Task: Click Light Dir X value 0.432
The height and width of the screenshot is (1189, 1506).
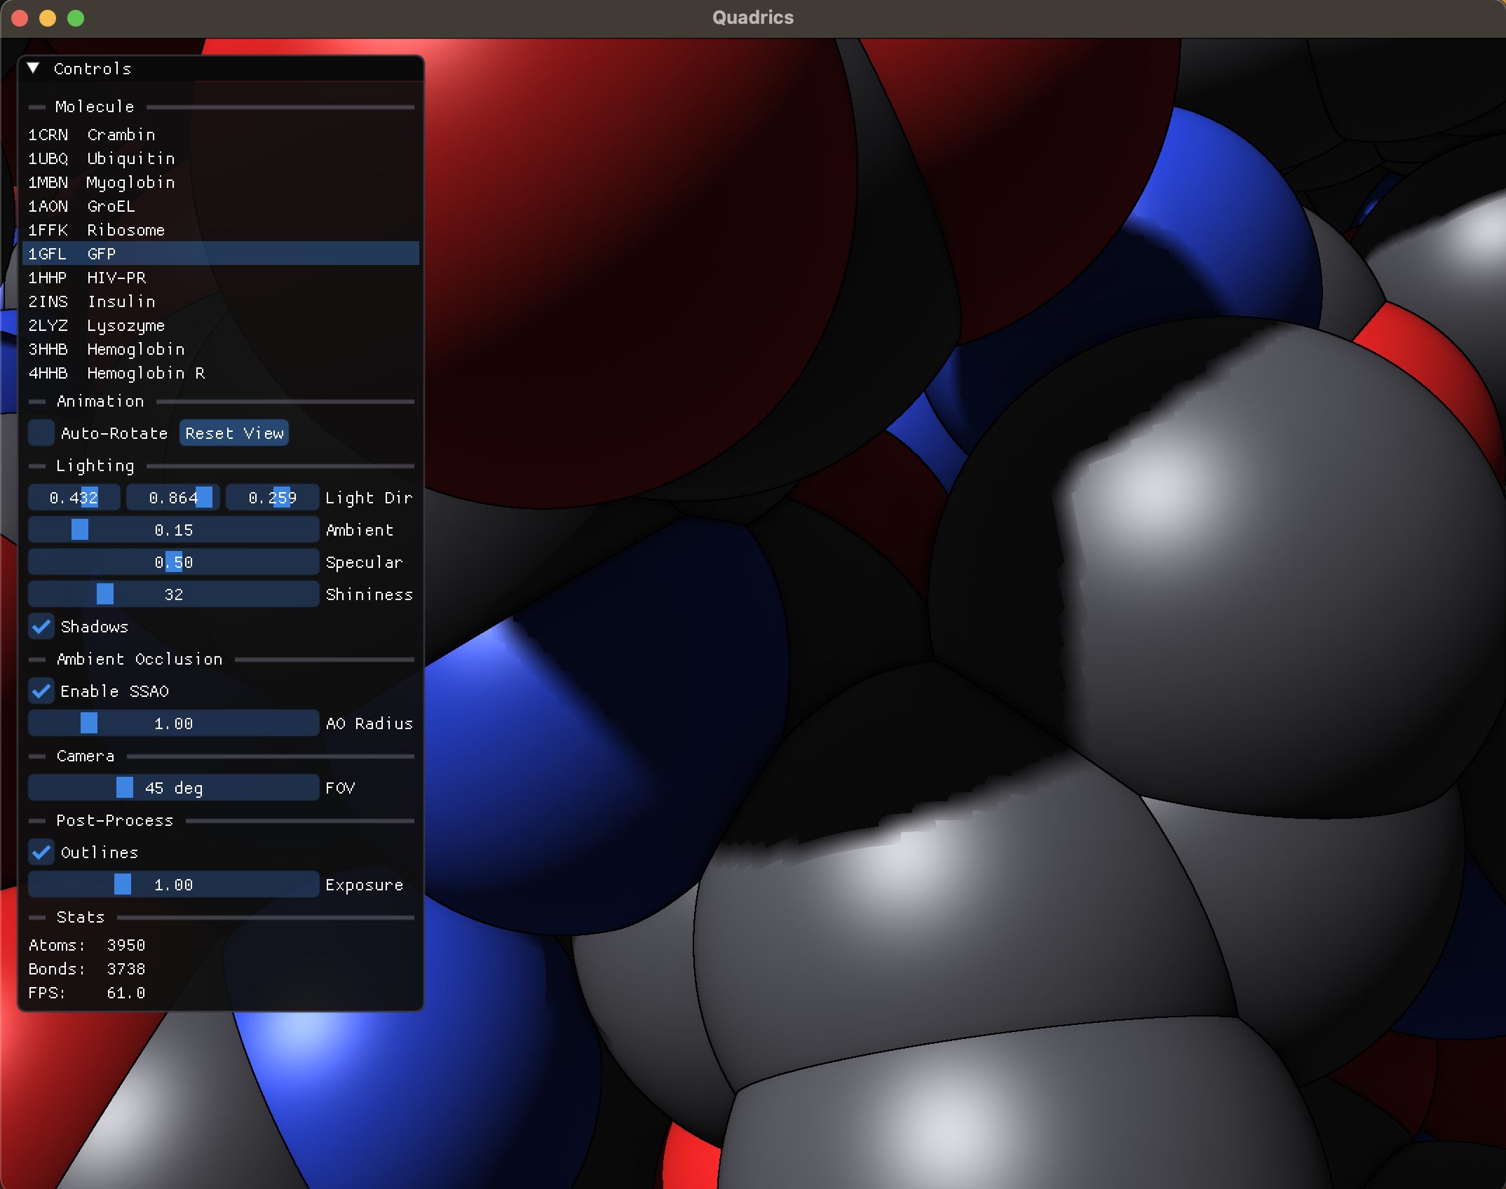Action: (74, 498)
